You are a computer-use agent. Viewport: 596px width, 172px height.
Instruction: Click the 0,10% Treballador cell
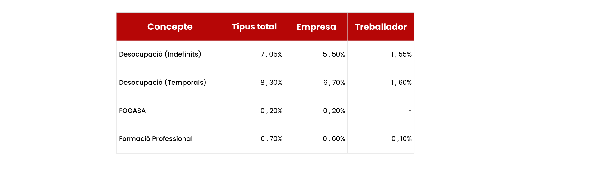click(x=401, y=139)
